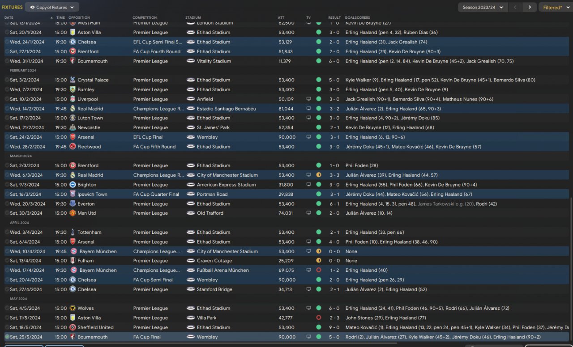The height and width of the screenshot is (347, 573).
Task: Click the Brentford badge on the 27/1/2024 fixture
Action: 73,51
